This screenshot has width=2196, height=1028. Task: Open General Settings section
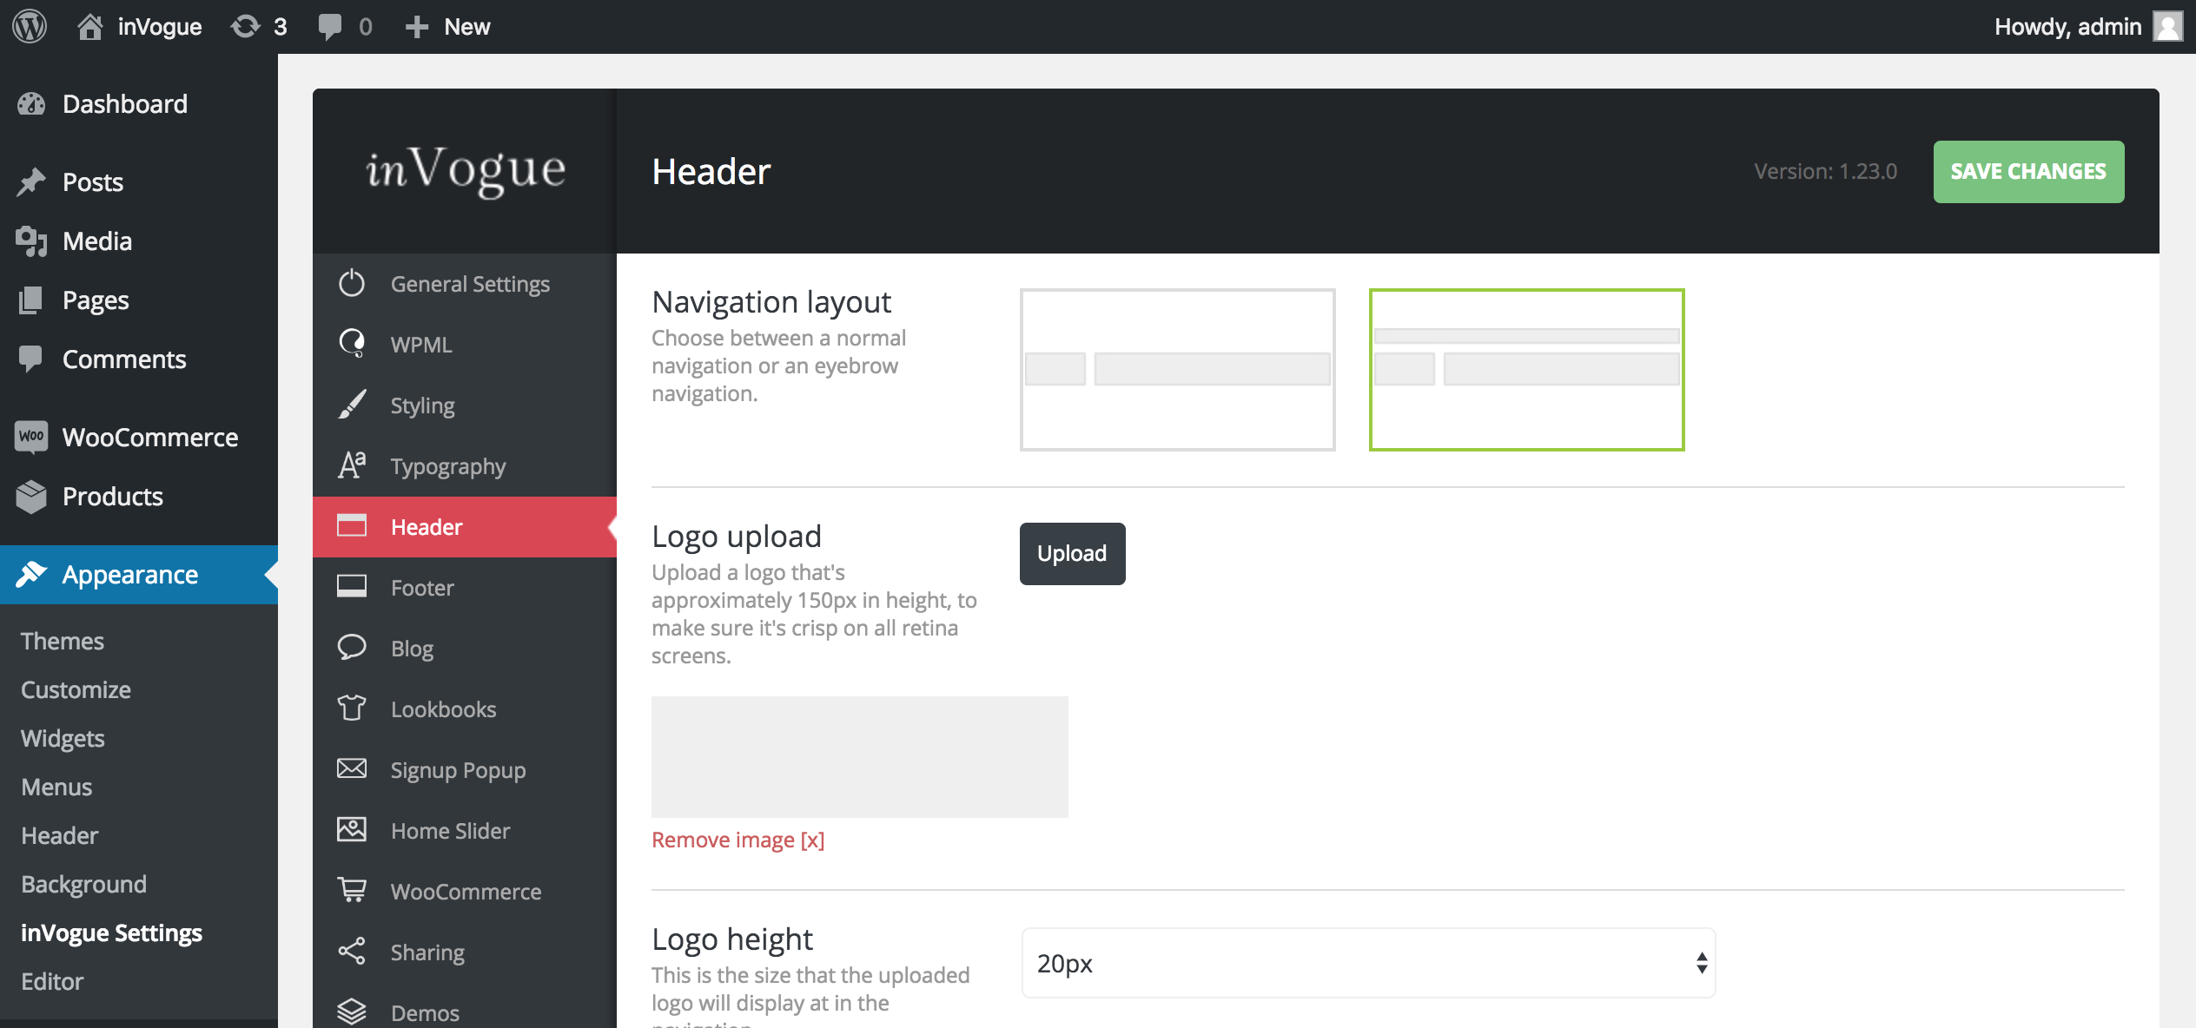click(465, 284)
